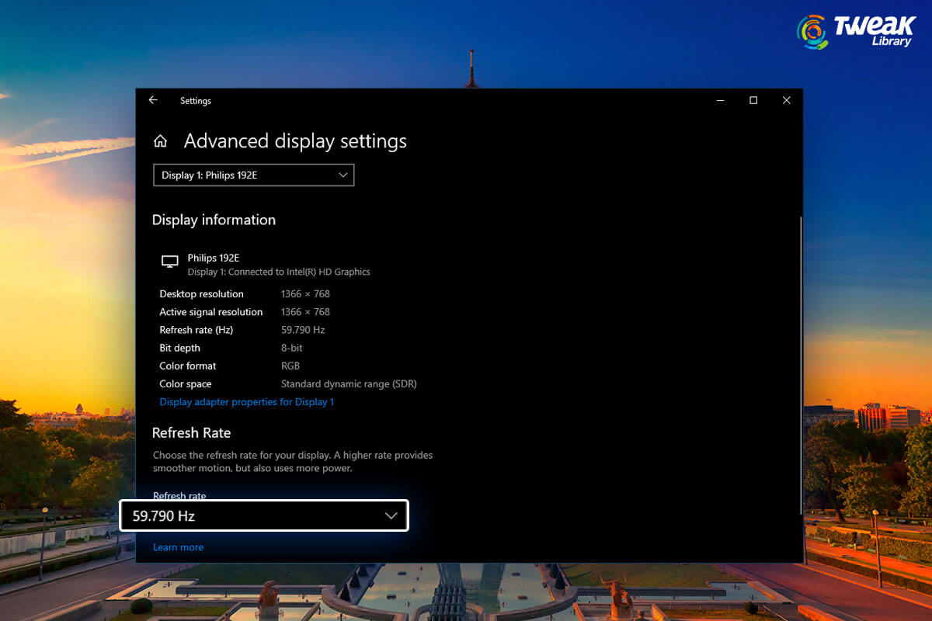Click the Refresh Rate section heading
This screenshot has height=621, width=932.
click(x=191, y=432)
